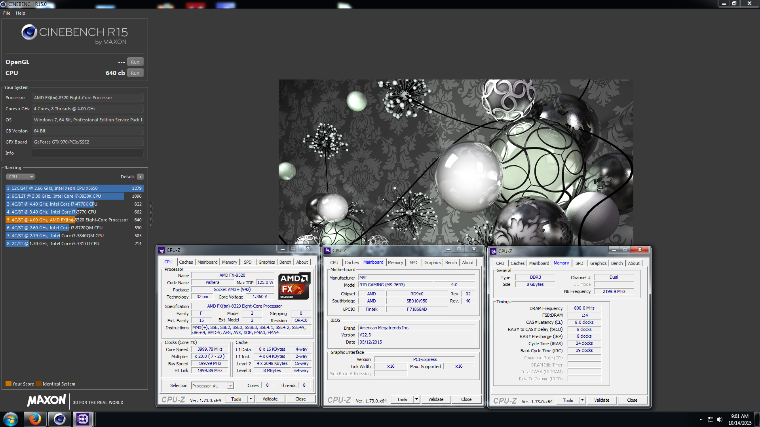The width and height of the screenshot is (760, 427).
Task: Switch to Caches tab in first CPU-Z window
Action: [x=186, y=262]
